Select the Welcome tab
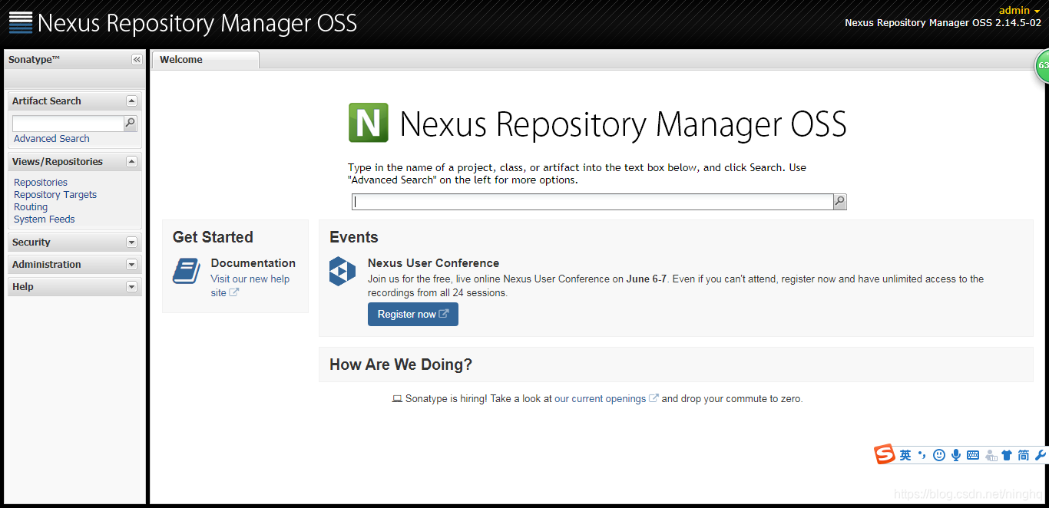This screenshot has height=508, width=1049. click(205, 60)
